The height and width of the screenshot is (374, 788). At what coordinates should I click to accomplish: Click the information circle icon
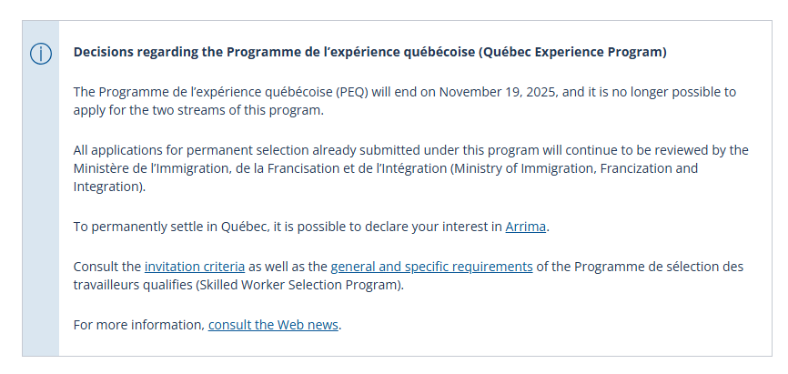[x=41, y=53]
